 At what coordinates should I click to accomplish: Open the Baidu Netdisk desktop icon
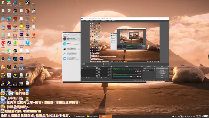(x=9, y=75)
